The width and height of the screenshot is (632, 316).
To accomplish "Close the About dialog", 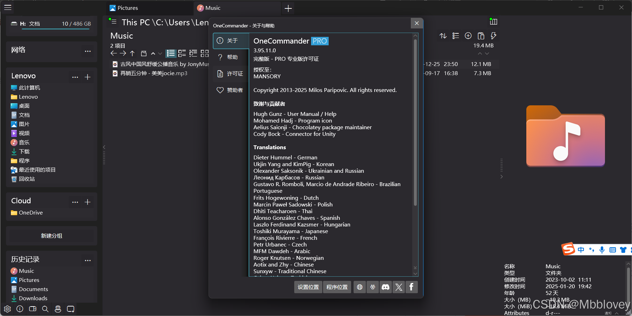I will tap(417, 23).
